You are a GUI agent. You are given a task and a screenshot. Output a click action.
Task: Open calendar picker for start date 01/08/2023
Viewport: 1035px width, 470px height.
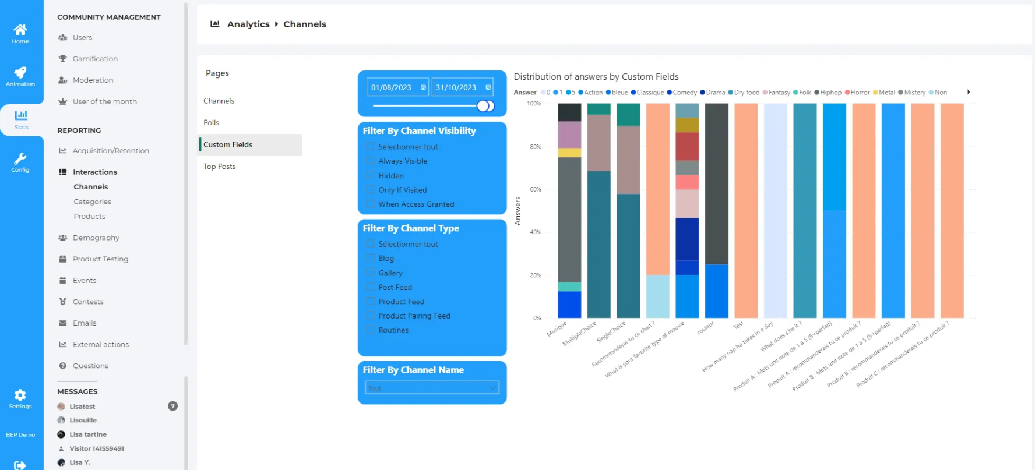423,87
